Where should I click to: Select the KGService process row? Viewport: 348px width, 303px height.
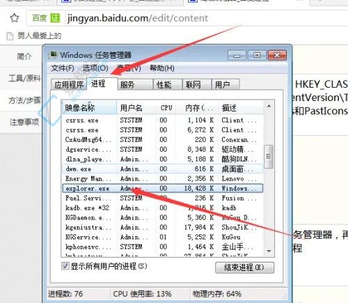click(x=162, y=238)
